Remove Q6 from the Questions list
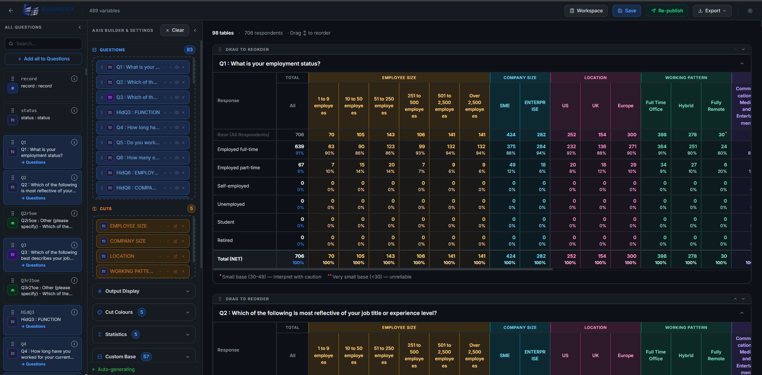 tap(183, 158)
